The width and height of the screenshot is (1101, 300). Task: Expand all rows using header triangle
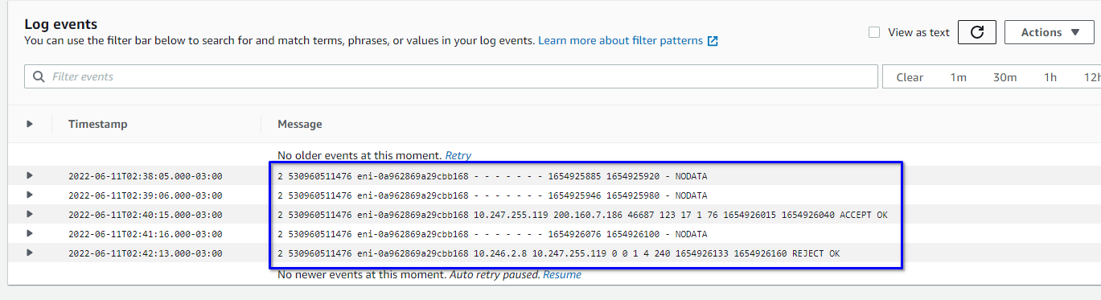click(30, 124)
